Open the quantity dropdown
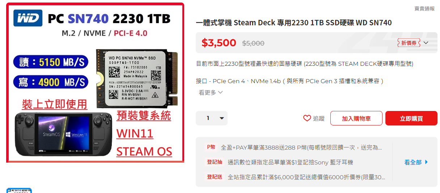440x193 pixels. (212, 118)
